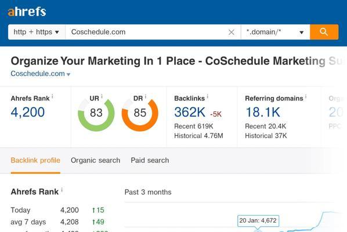The image size is (347, 232).
Task: Switch to the Organic search tab
Action: click(x=95, y=160)
